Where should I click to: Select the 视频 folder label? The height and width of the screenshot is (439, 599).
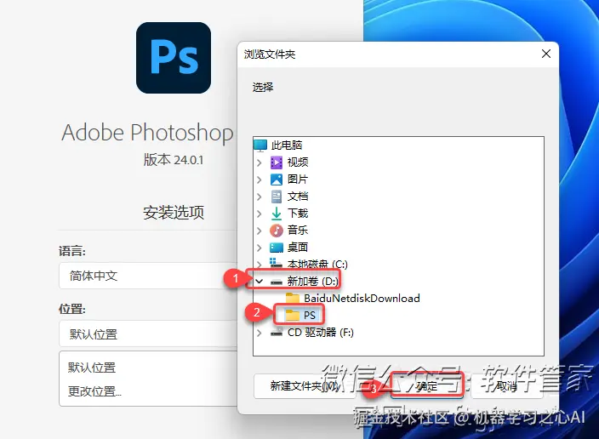[x=298, y=162]
